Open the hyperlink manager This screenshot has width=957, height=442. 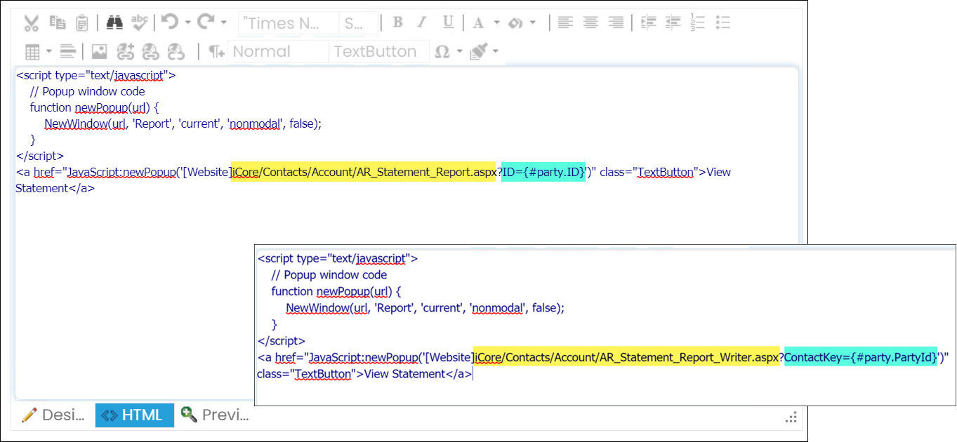[x=126, y=52]
